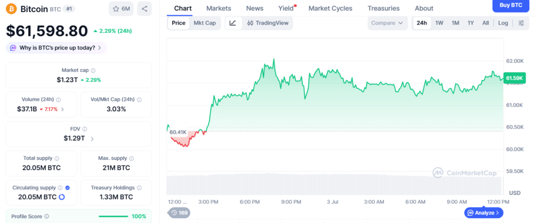Click the AI icon in price question
The width and height of the screenshot is (536, 223).
[x=13, y=48]
